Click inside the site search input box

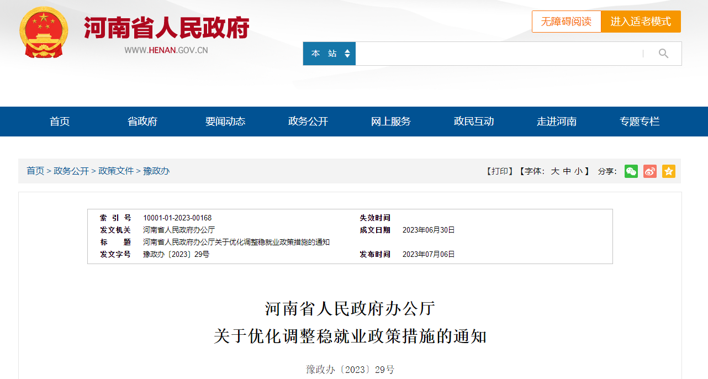[x=497, y=54]
